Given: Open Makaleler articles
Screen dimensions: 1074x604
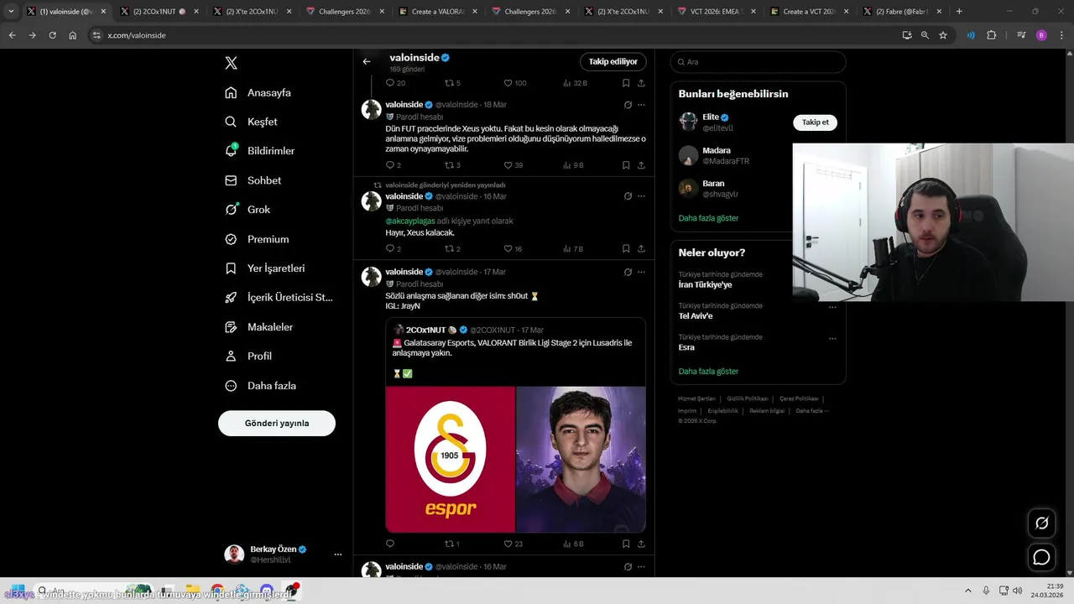Looking at the screenshot, I should (x=259, y=327).
